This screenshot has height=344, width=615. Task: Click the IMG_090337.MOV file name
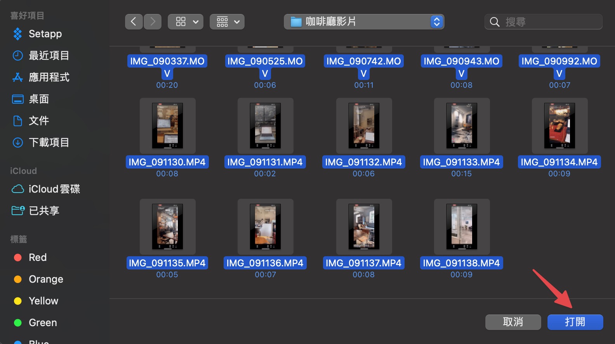point(167,67)
